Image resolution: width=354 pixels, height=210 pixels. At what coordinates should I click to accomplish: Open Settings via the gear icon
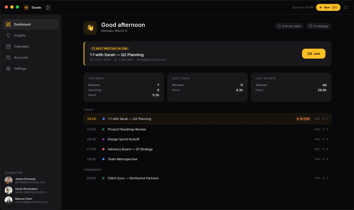coord(8,68)
